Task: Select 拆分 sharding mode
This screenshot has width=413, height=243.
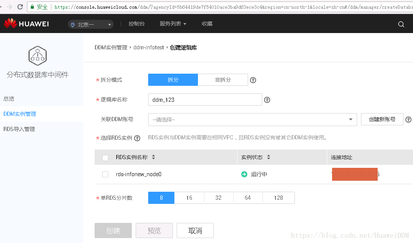Action: coord(173,80)
